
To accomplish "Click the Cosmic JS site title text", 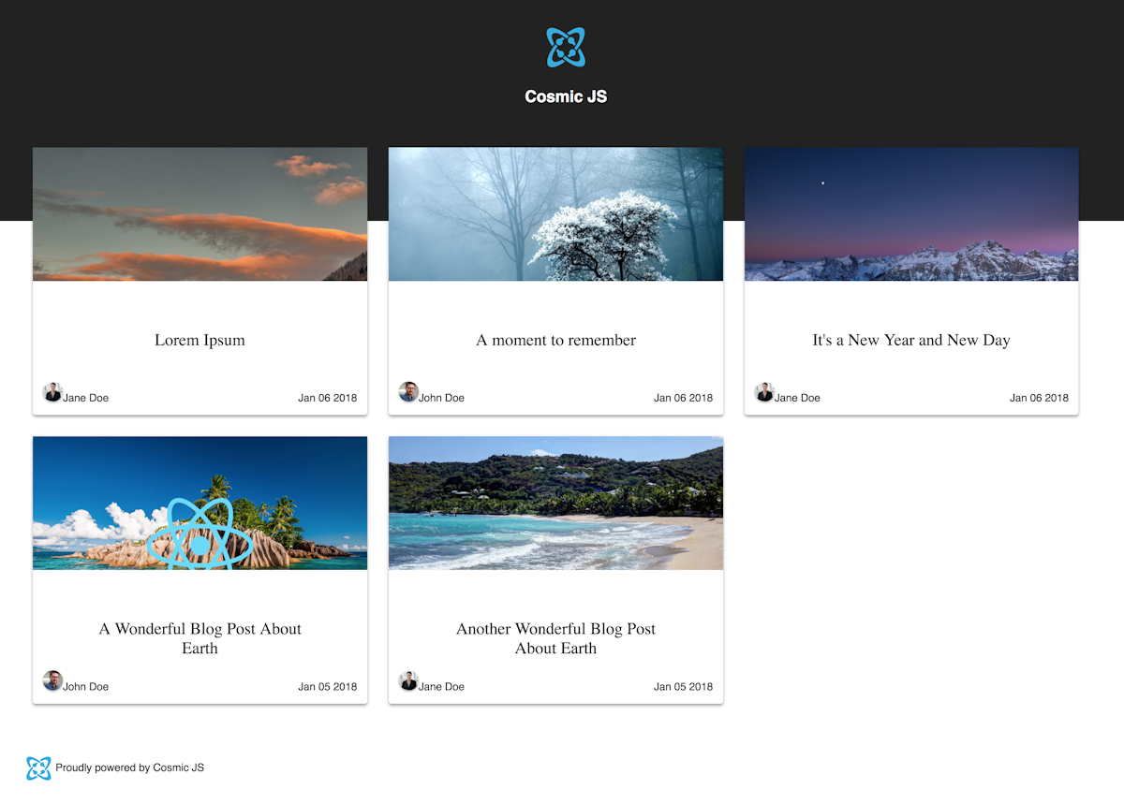I will (565, 95).
